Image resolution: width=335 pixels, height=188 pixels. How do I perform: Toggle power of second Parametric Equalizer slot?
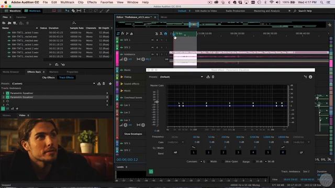tap(8, 97)
